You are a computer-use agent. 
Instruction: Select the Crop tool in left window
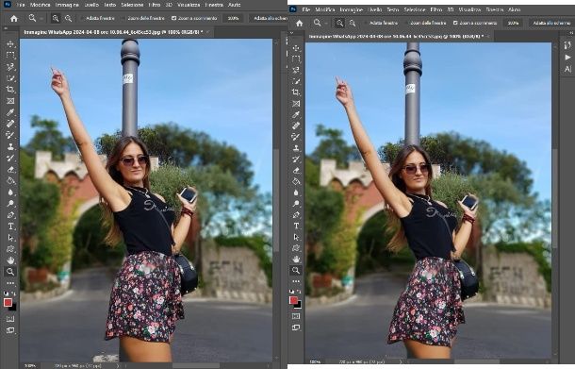[10, 90]
